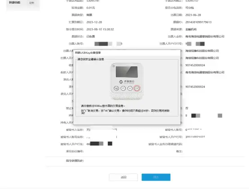Click the 30-second timeout instruction text in dialog

click(x=125, y=112)
